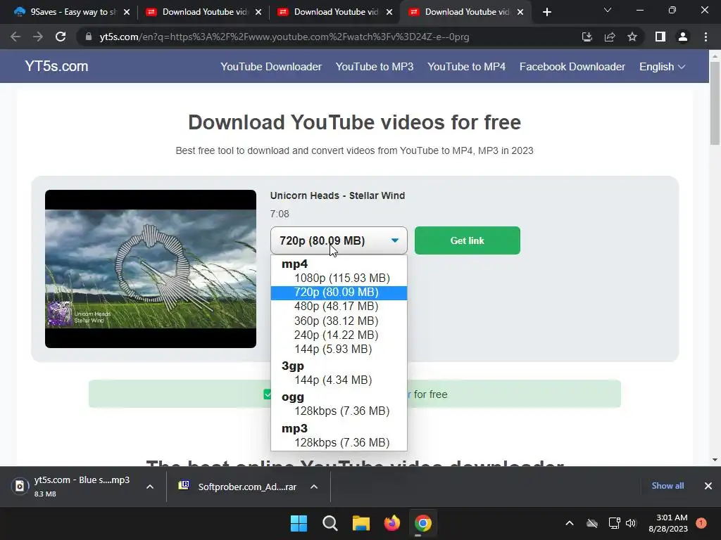Open the notification badge on the taskbar
The height and width of the screenshot is (540, 721).
[x=701, y=523]
